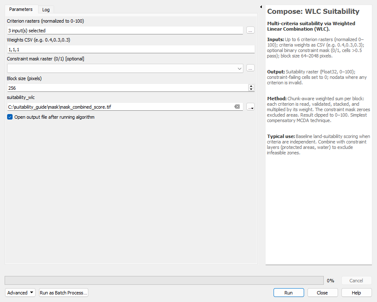Click the Block size value field
The width and height of the screenshot is (377, 302).
(128, 88)
